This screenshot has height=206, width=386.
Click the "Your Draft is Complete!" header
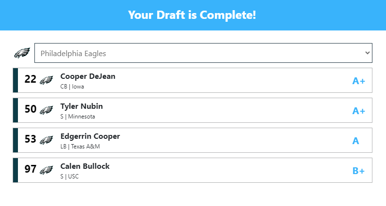pyautogui.click(x=192, y=15)
